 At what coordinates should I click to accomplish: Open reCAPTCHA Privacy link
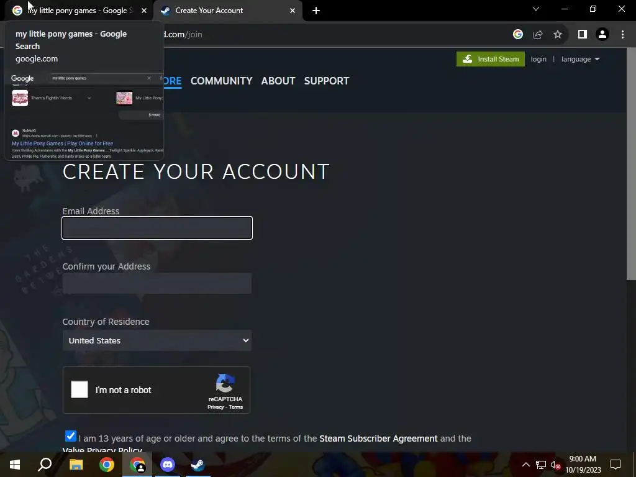216,407
